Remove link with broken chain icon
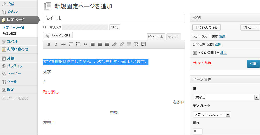Viewport: 260px width, 135px height. [122, 44]
